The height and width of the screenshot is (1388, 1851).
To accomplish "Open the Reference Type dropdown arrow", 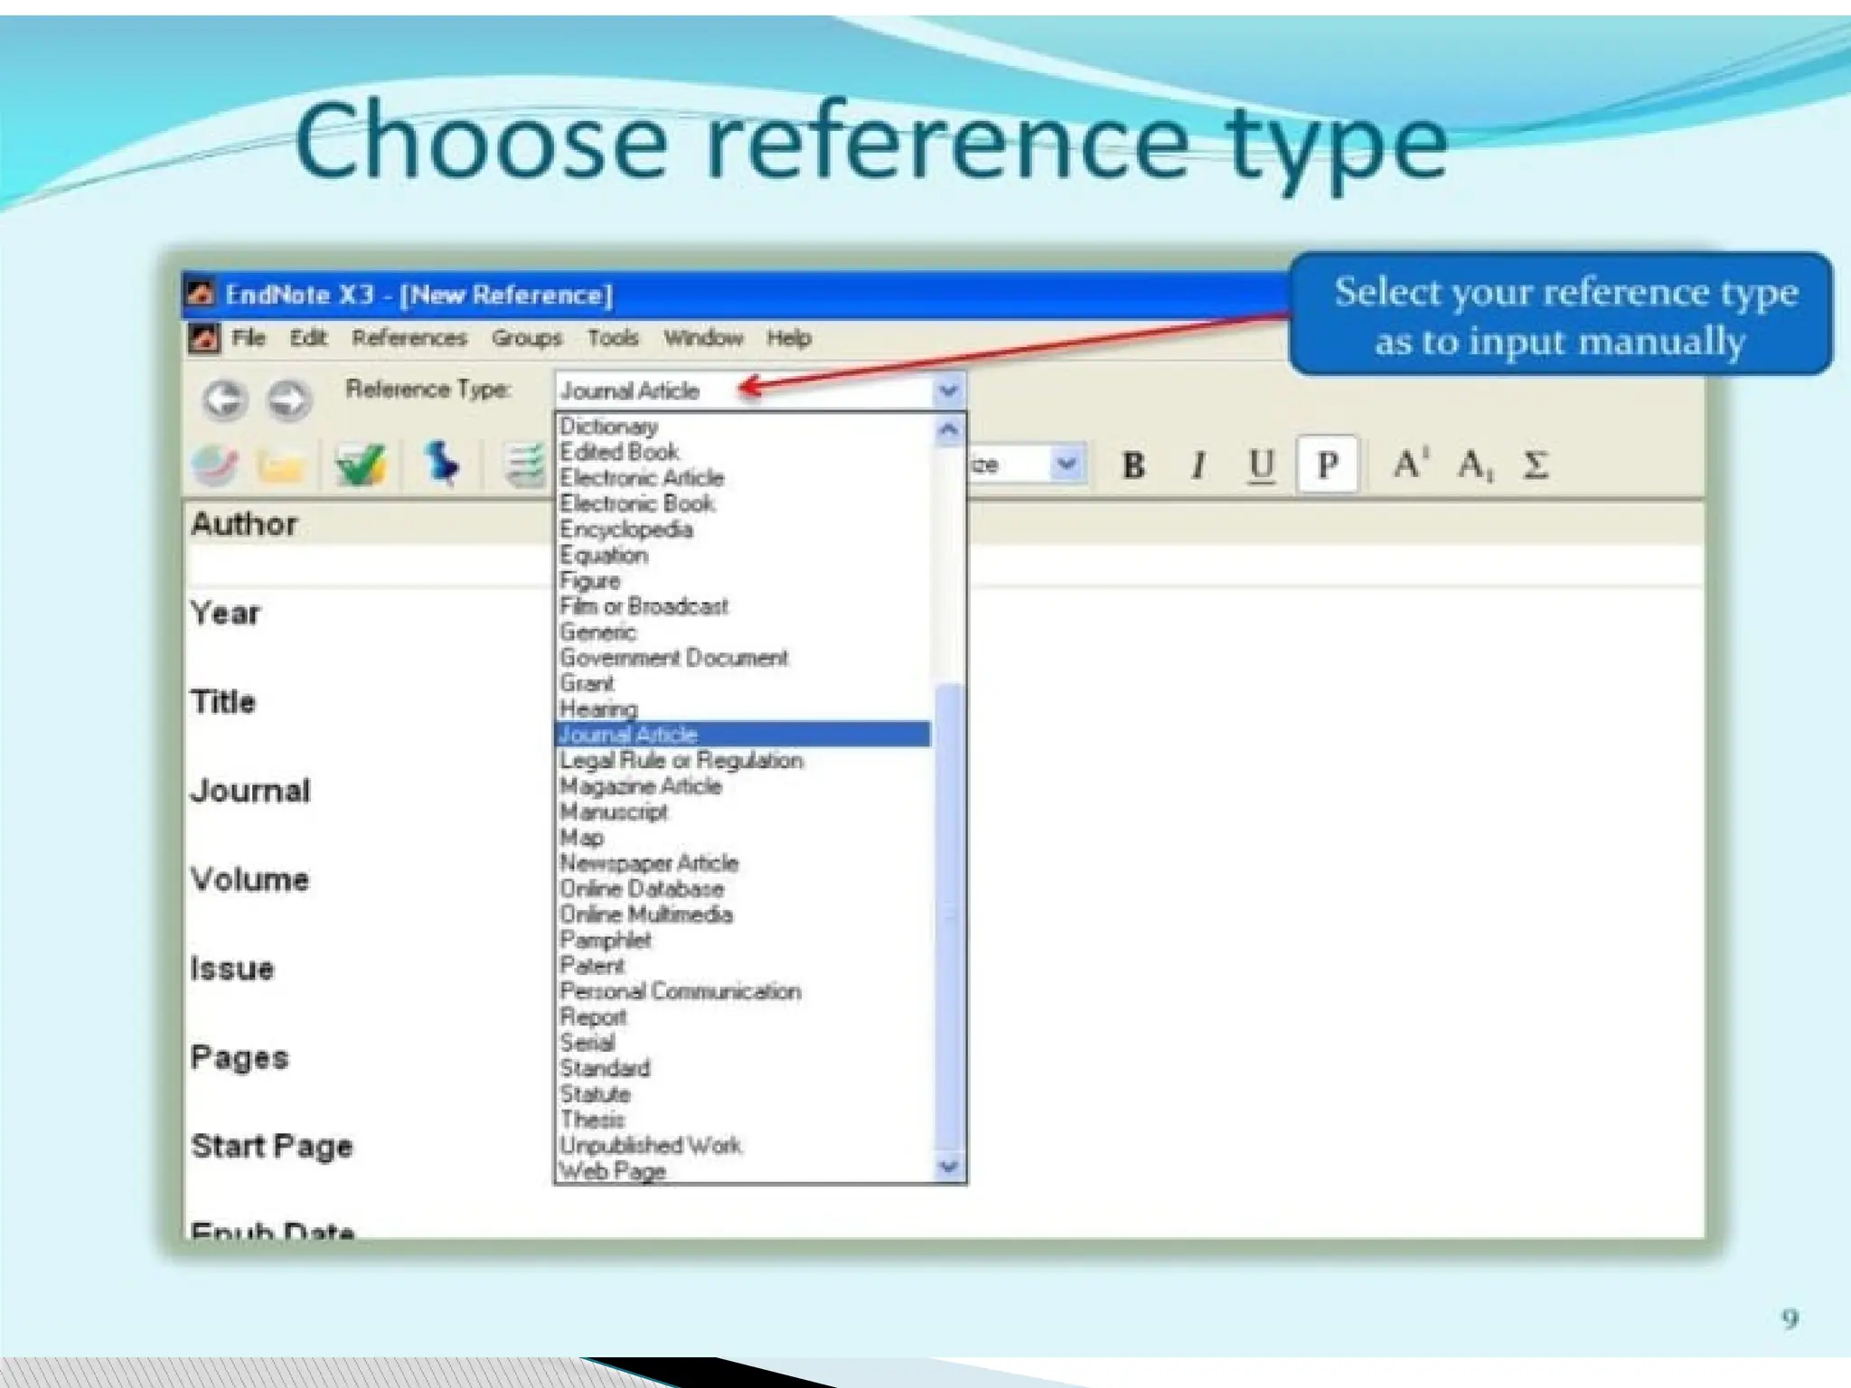I will (x=948, y=391).
